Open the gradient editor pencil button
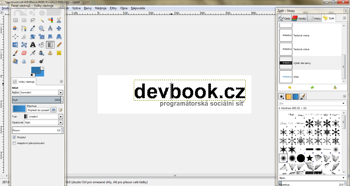Screen dimensions: 350x186 point(61,110)
